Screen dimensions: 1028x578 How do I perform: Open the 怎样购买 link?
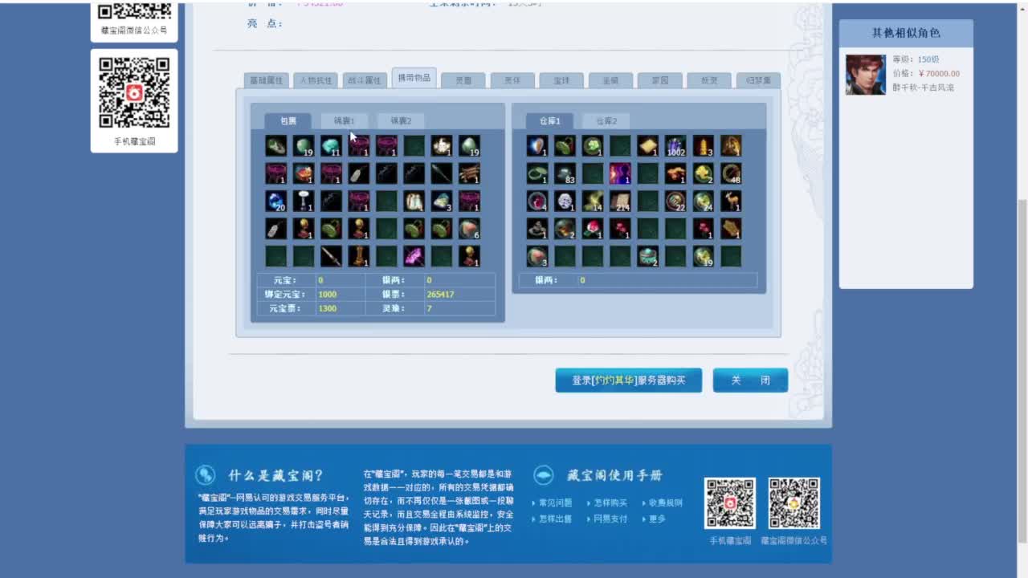pyautogui.click(x=610, y=503)
